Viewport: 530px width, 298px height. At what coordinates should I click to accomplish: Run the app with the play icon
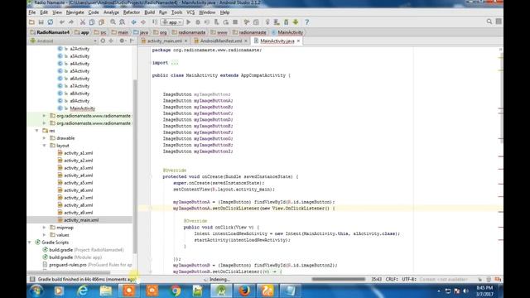[189, 22]
